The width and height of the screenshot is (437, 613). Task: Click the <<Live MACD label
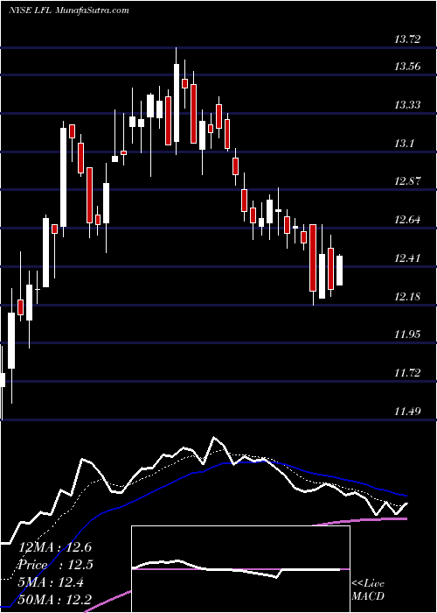368,589
